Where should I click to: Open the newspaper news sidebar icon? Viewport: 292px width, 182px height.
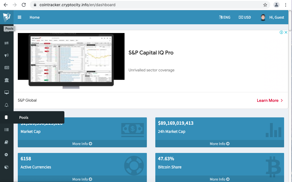[x=6, y=67]
